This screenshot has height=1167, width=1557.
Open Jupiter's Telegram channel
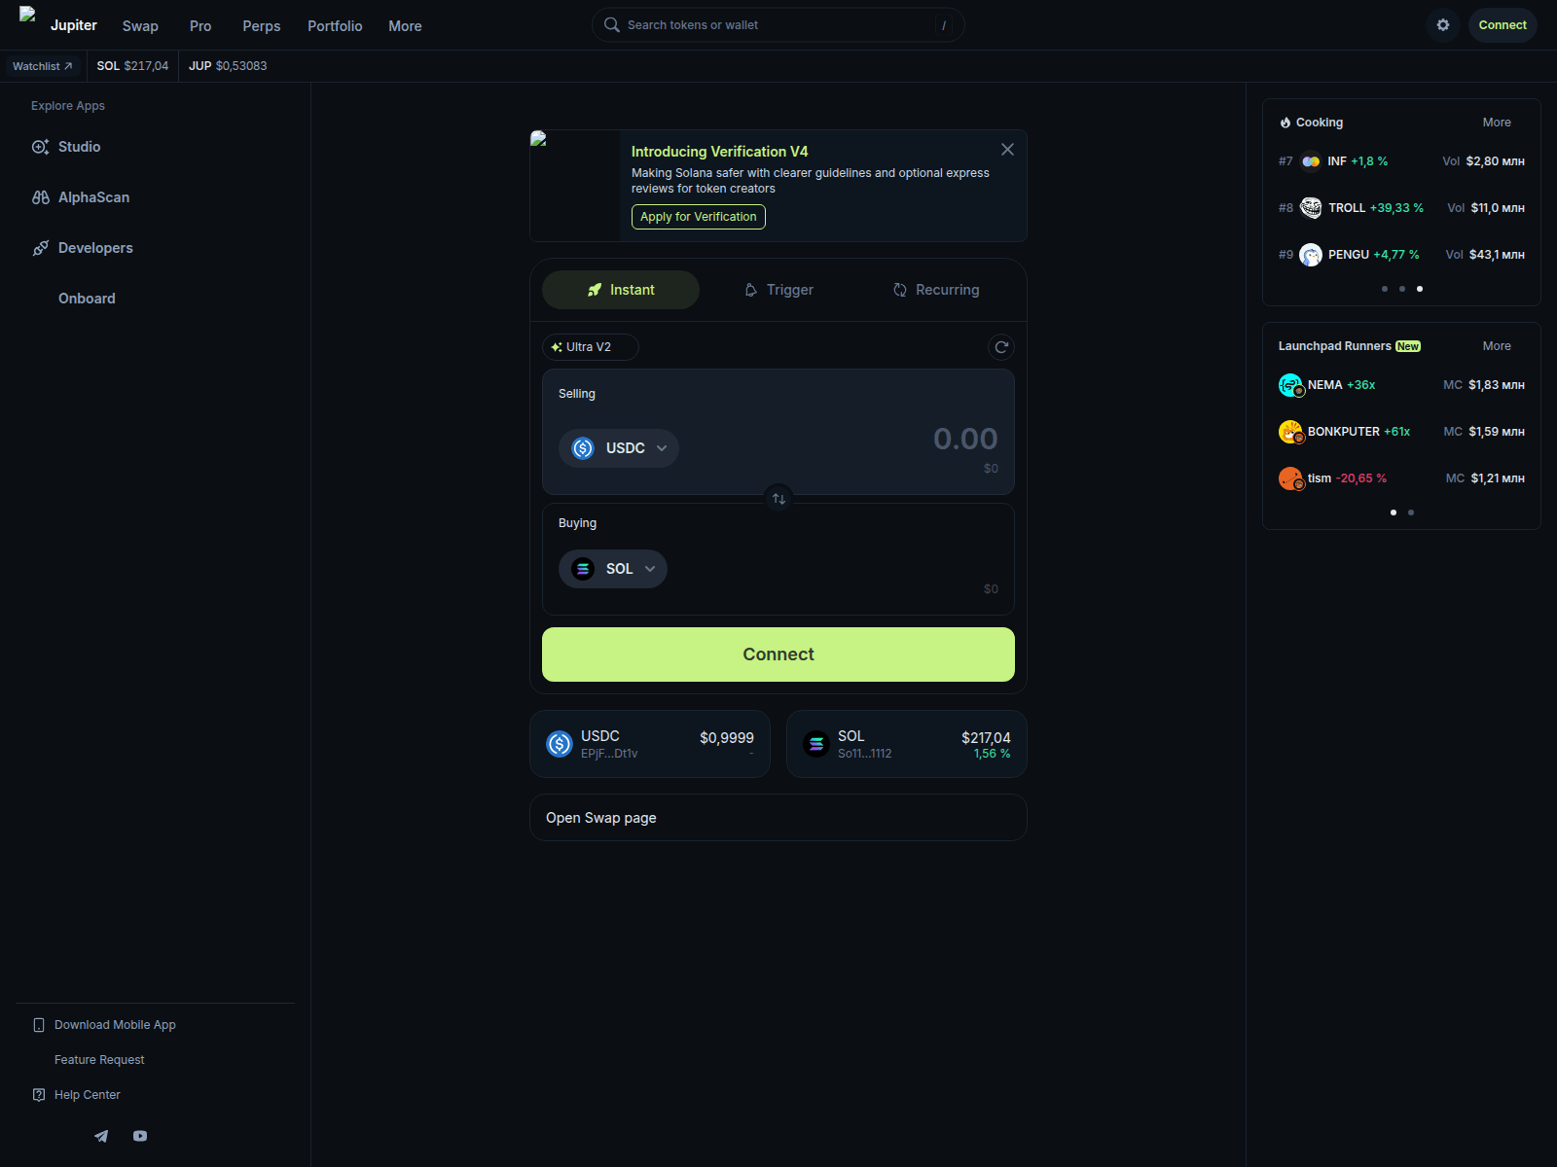point(100,1135)
